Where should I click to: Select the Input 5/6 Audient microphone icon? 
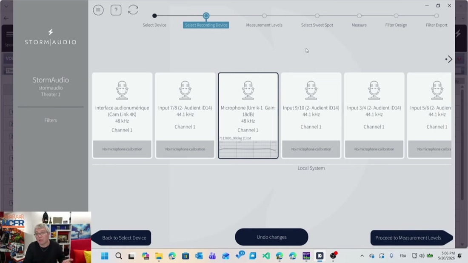(x=437, y=90)
